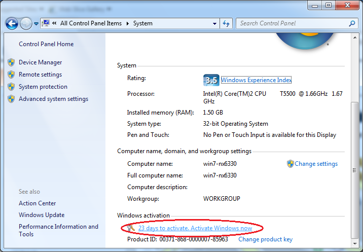Click the vertical scrollbar thumb
The height and width of the screenshot is (252, 363).
point(354,170)
